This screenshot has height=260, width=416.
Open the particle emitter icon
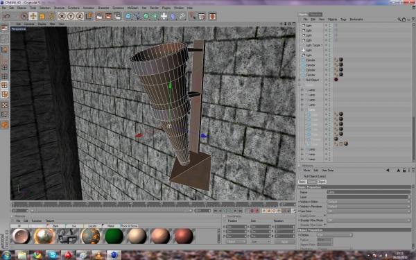(182, 17)
